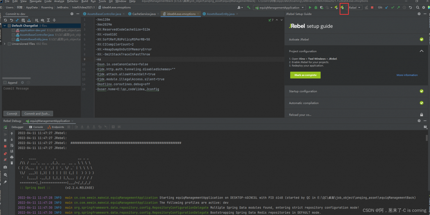Image resolution: width=430 pixels, height=215 pixels.
Task: Open Search Everywhere magnifier icon
Action: point(418,7)
